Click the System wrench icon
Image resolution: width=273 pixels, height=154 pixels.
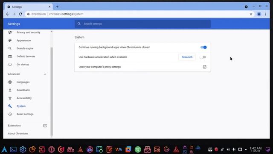pos(10,106)
